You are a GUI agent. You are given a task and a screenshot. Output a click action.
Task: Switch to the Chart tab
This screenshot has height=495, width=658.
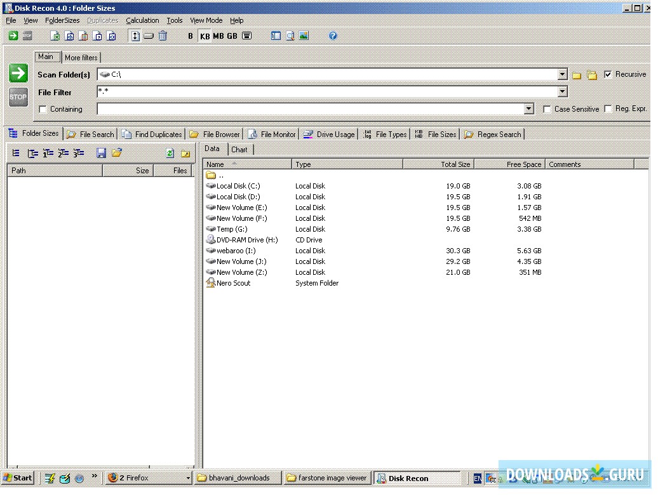pos(239,150)
